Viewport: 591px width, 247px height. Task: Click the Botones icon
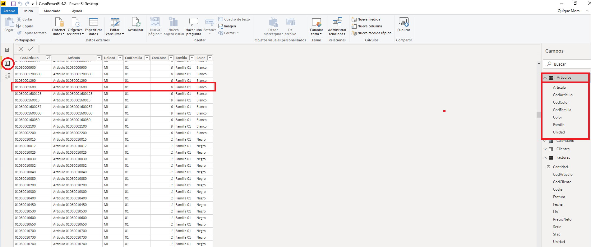(x=210, y=22)
